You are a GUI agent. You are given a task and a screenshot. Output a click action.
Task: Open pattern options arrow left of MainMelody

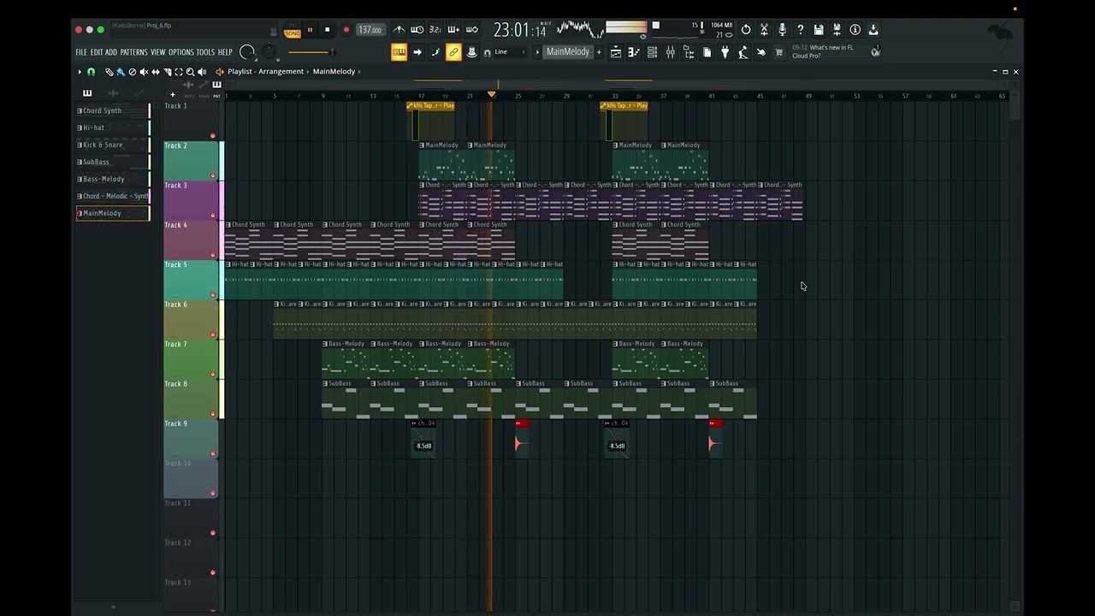(537, 51)
